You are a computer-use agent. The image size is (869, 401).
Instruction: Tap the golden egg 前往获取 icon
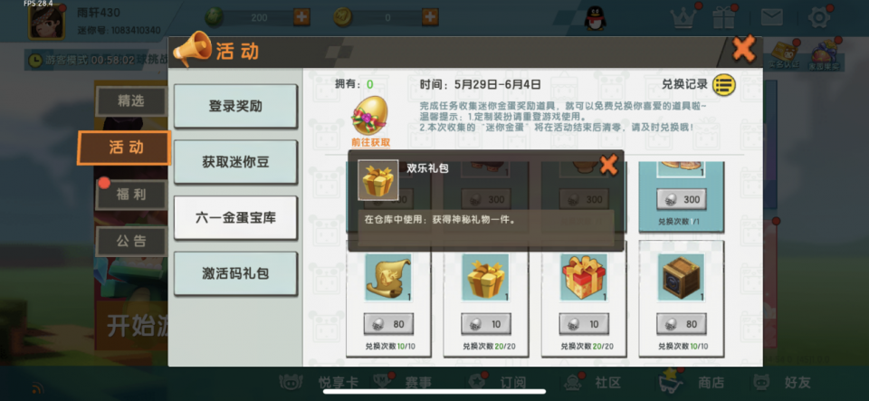coord(370,121)
